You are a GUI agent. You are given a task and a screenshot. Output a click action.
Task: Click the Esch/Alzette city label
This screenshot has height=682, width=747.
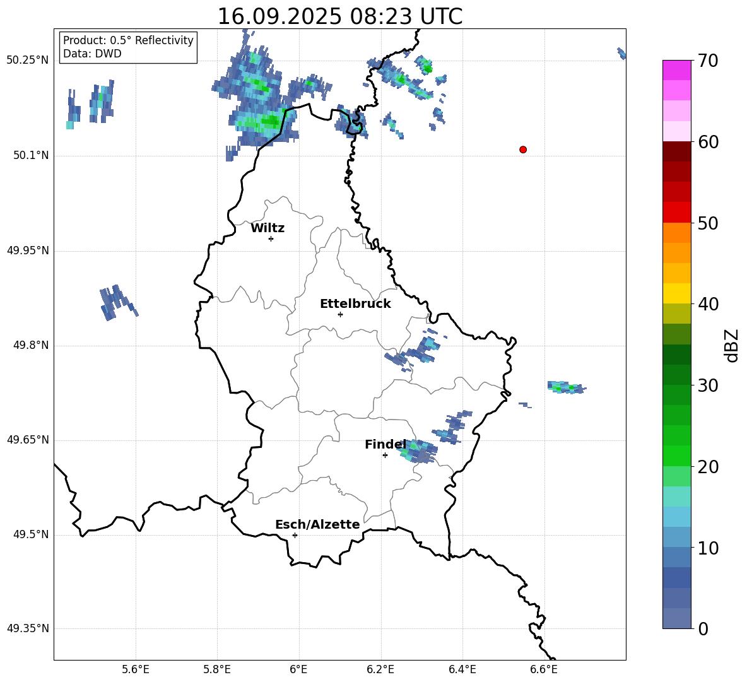[x=317, y=524]
